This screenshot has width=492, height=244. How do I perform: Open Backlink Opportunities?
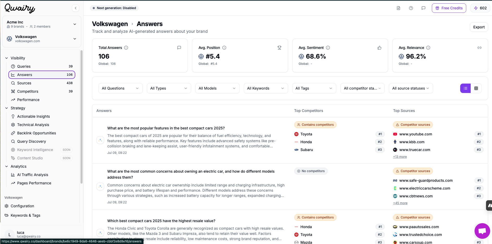(42, 133)
